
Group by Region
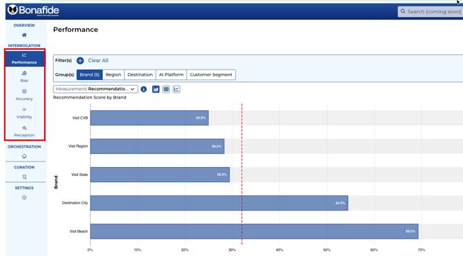click(113, 75)
